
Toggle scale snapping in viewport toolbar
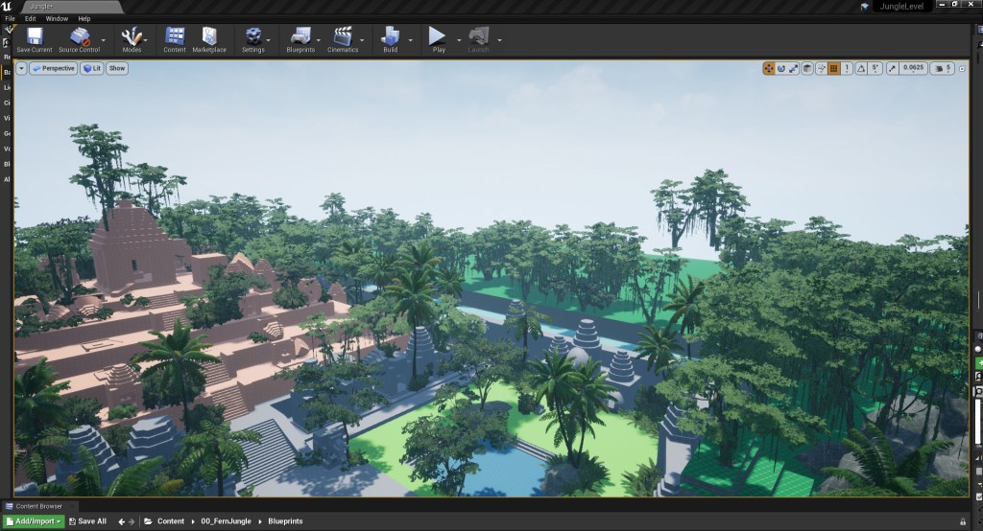892,68
